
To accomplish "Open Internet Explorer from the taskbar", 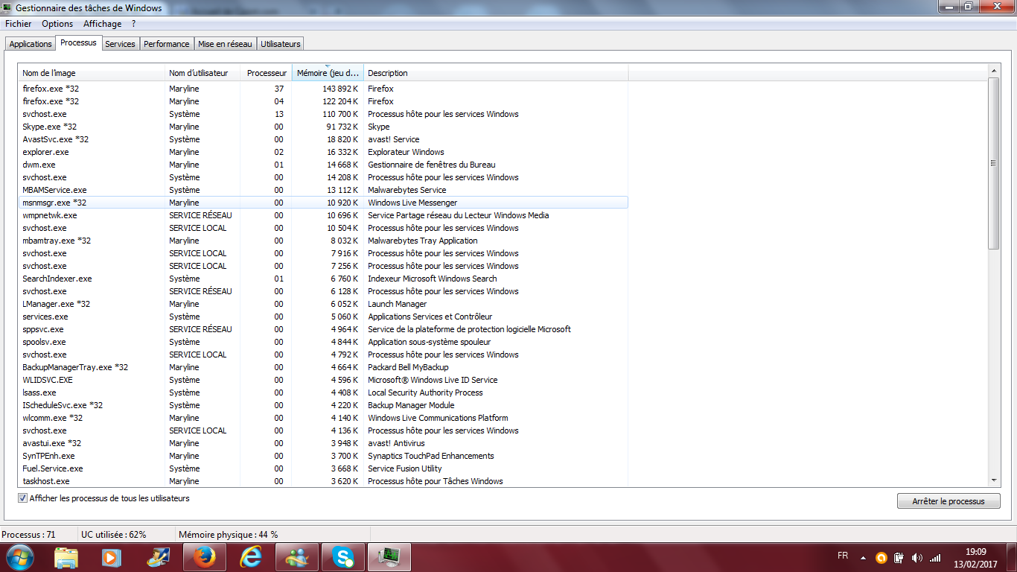I will (x=251, y=556).
